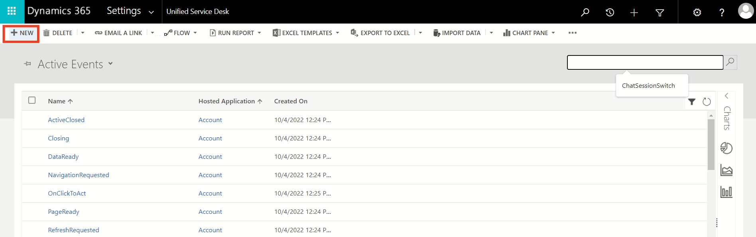Screen dimensions: 756x237
Task: Pin the current view with pin icon
Action: coord(28,64)
